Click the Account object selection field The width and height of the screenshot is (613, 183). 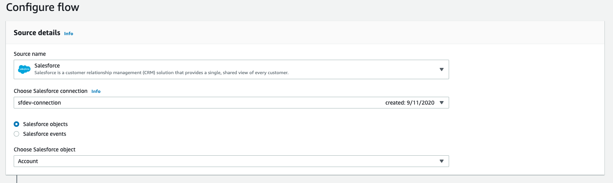pyautogui.click(x=231, y=161)
